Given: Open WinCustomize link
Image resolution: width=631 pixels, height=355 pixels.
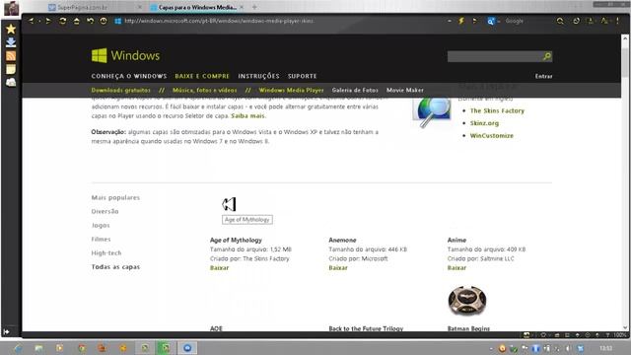Looking at the screenshot, I should [492, 136].
